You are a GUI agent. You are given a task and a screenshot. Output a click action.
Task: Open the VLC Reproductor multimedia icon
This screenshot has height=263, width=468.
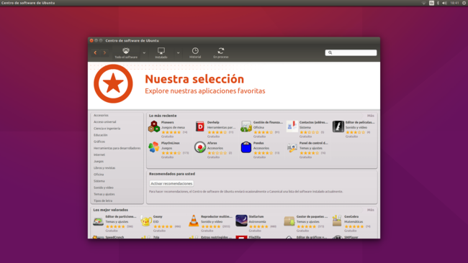(x=194, y=221)
